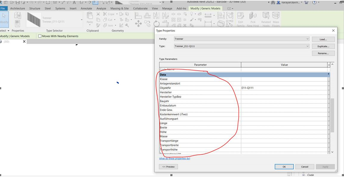Image resolution: width=344 pixels, height=178 pixels.
Task: Activate the Cope tool
Action: point(105,14)
